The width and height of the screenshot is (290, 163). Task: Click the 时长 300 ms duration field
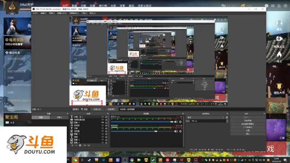[208, 121]
